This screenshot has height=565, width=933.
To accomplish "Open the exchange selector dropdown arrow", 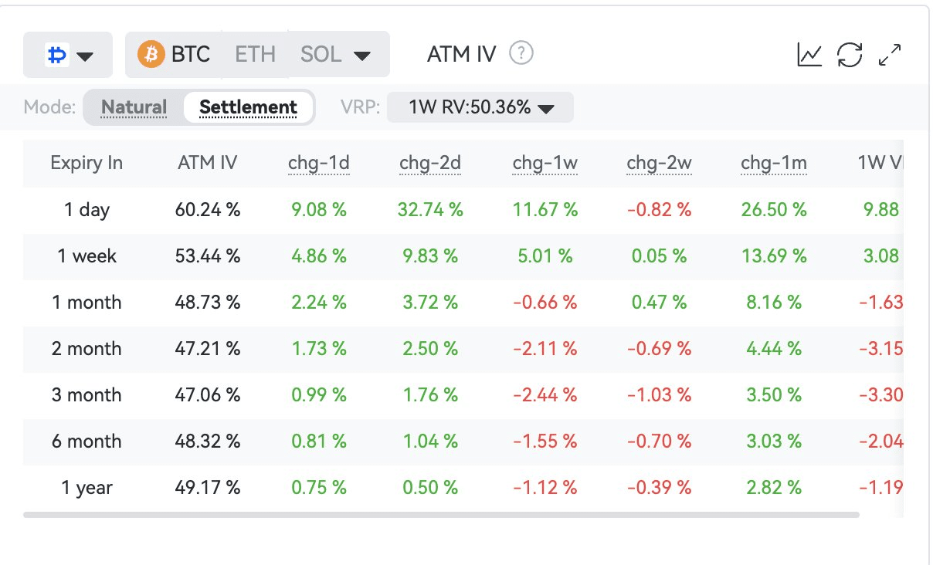I will coord(85,56).
